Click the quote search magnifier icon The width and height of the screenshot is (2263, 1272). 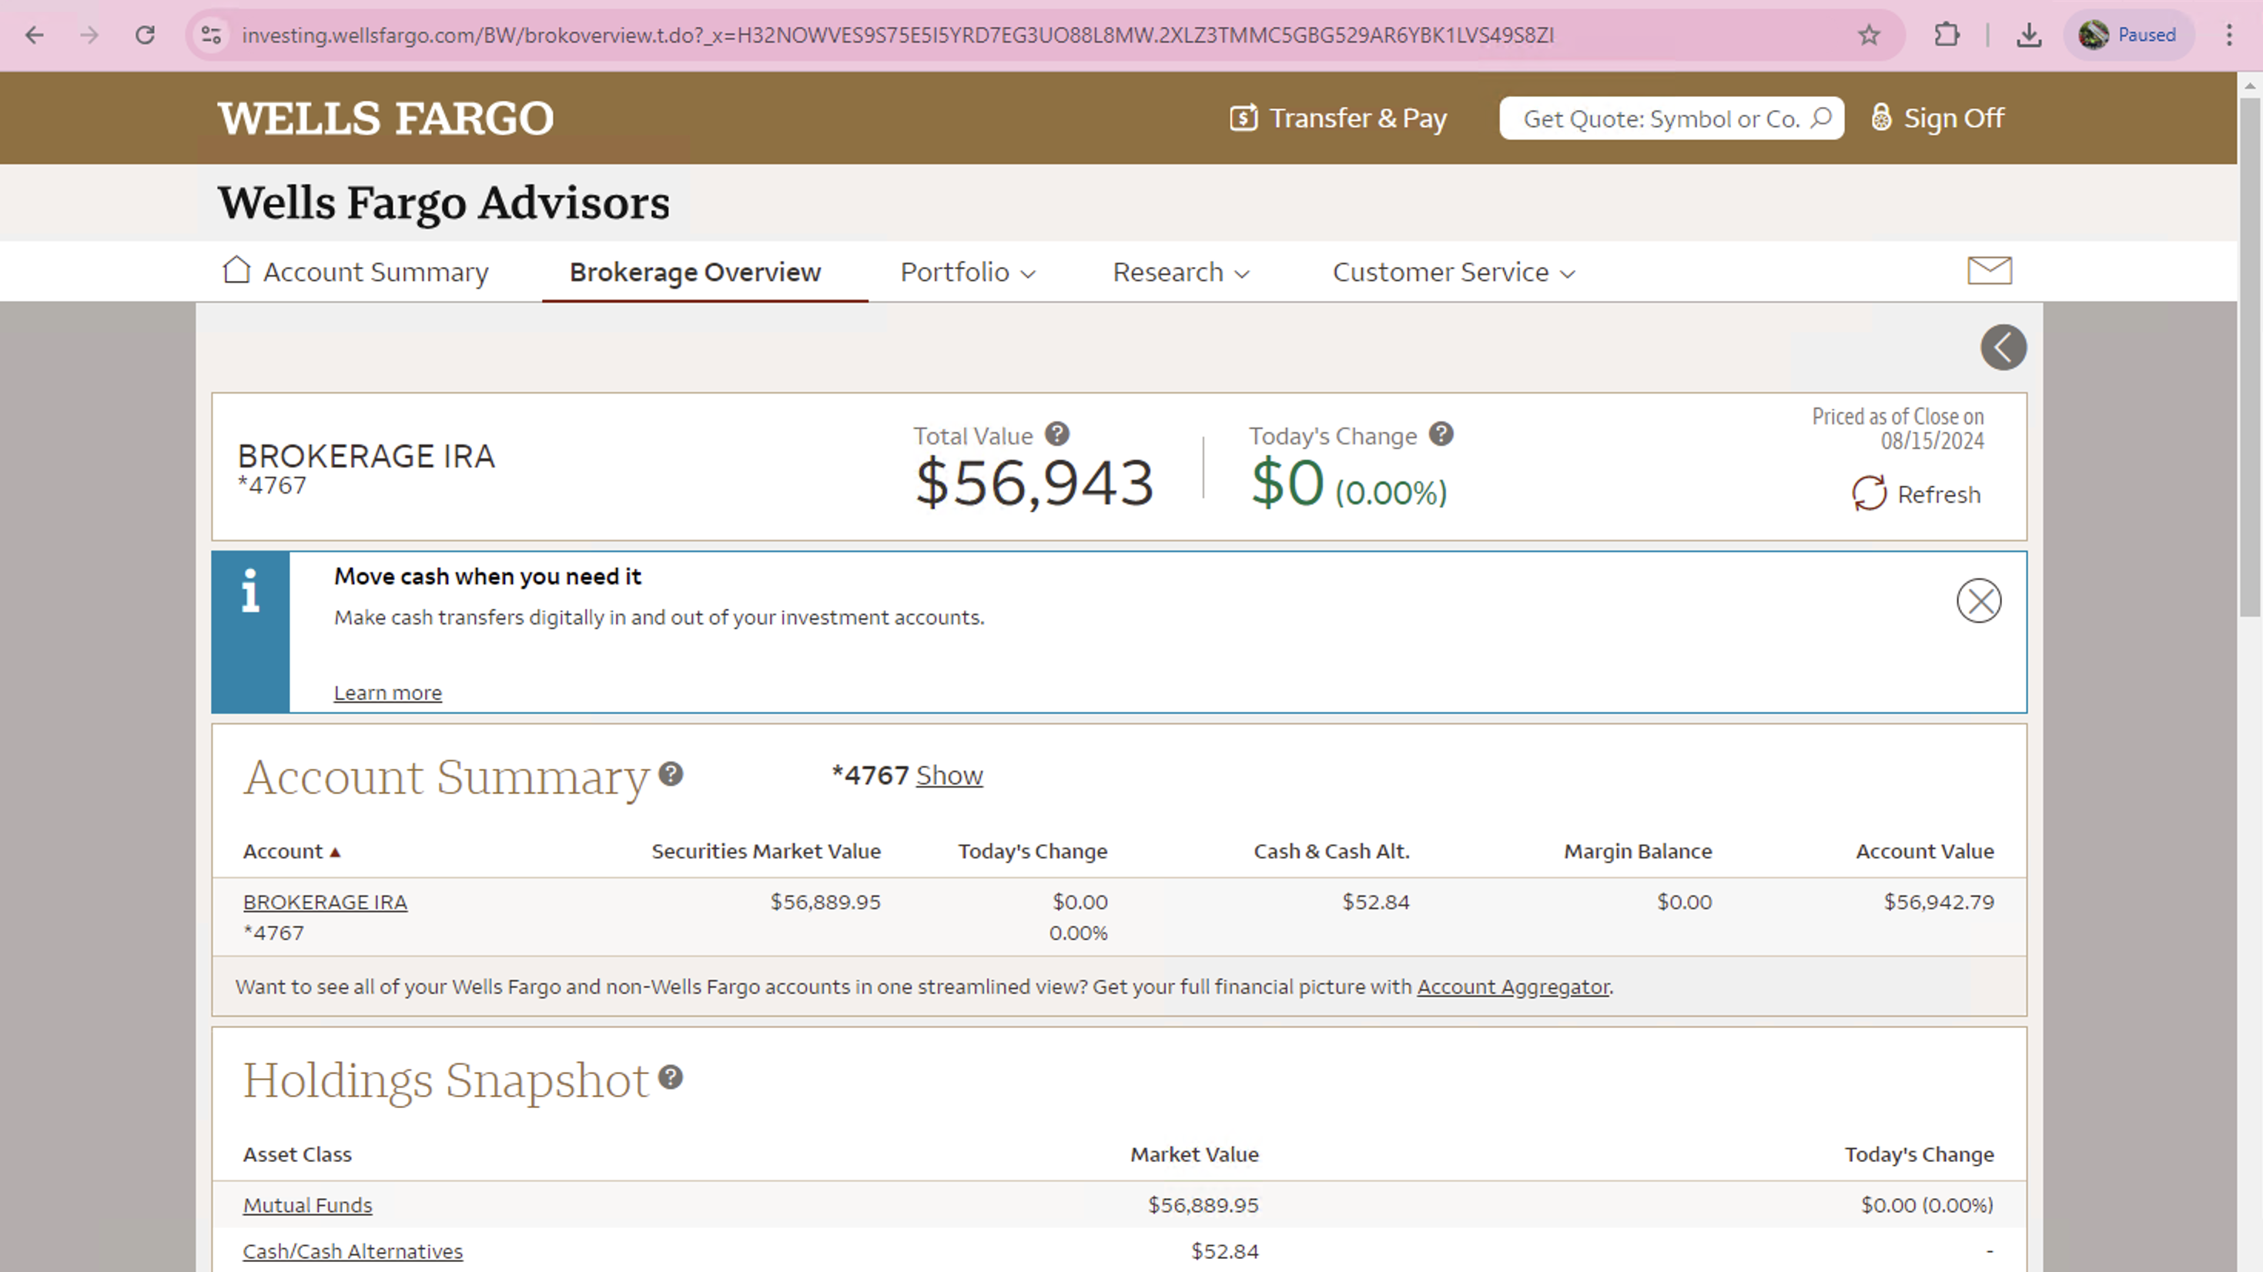click(1822, 118)
